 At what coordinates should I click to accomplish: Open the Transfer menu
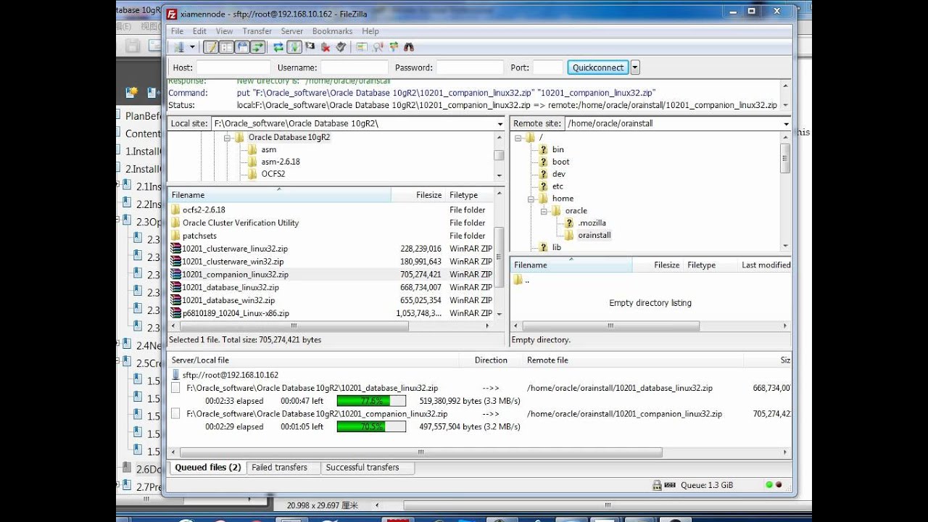point(257,31)
